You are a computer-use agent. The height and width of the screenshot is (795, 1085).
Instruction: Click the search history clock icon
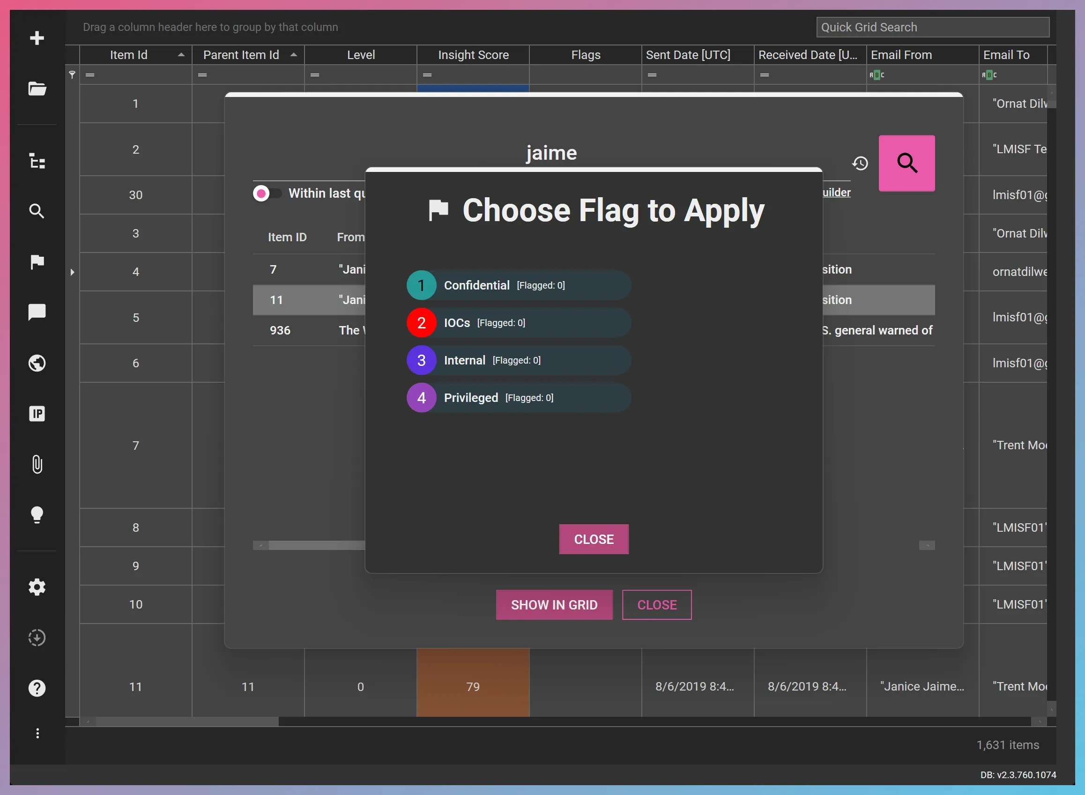[x=860, y=163]
